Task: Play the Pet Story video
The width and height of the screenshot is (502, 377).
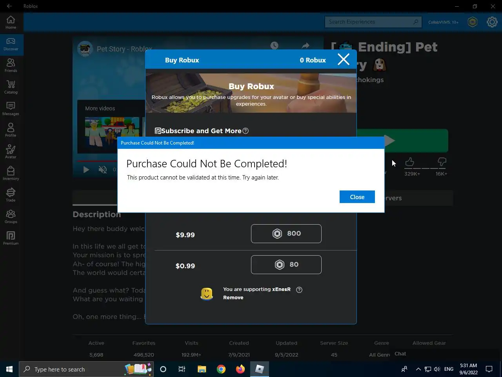Action: [x=86, y=170]
